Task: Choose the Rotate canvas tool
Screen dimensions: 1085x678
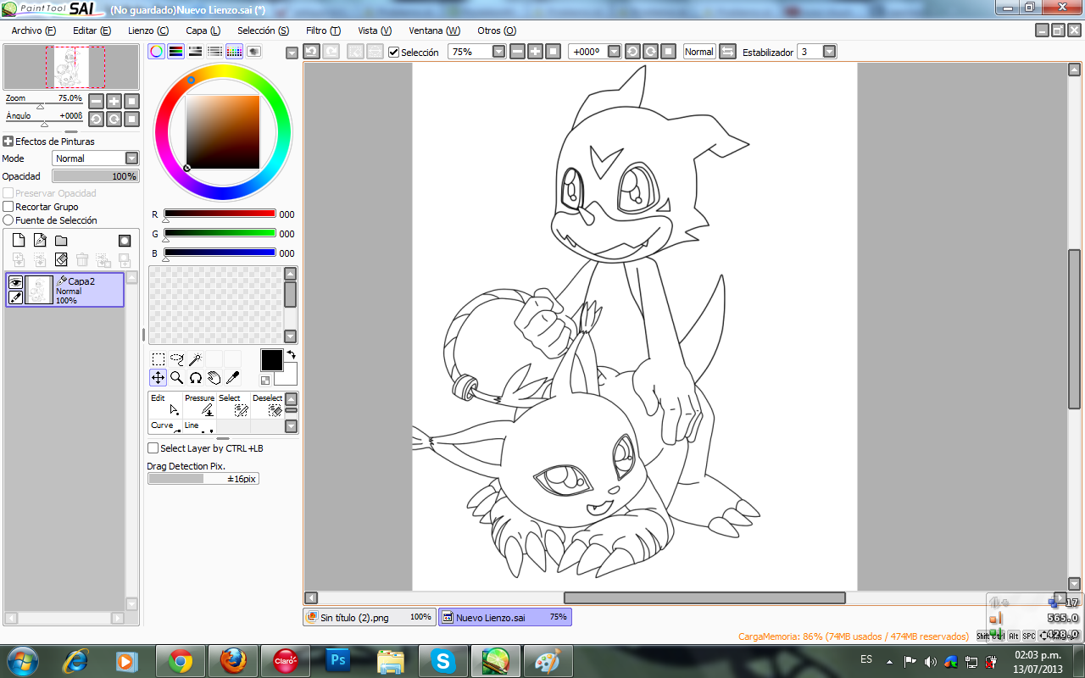Action: click(195, 378)
